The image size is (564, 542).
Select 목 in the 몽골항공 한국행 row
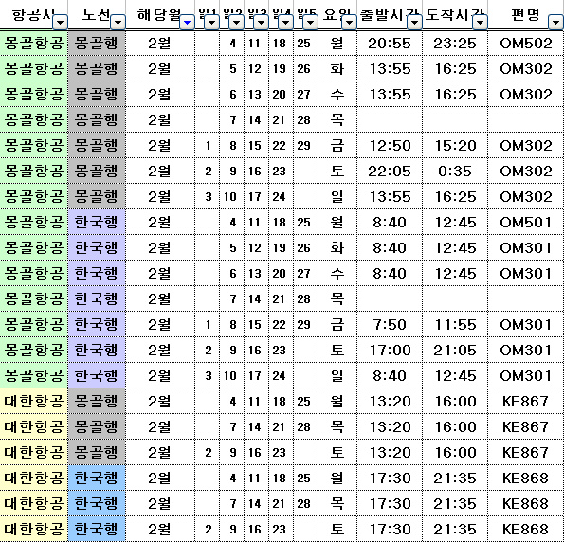point(337,299)
